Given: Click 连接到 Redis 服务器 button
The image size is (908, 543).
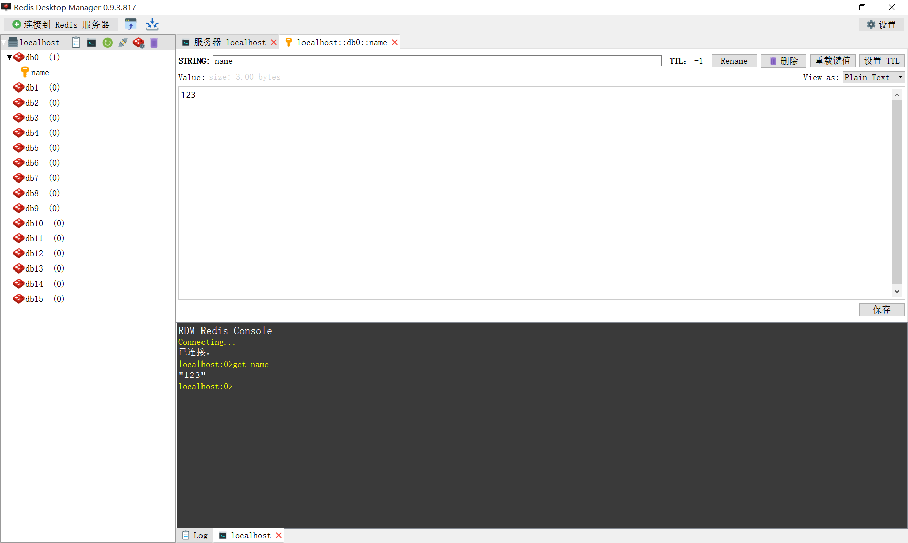Looking at the screenshot, I should (61, 24).
